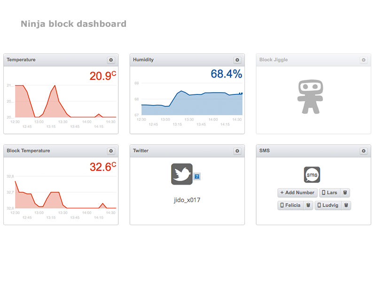Select the Felicia contact button
Image resolution: width=376 pixels, height=282 pixels.
[290, 205]
